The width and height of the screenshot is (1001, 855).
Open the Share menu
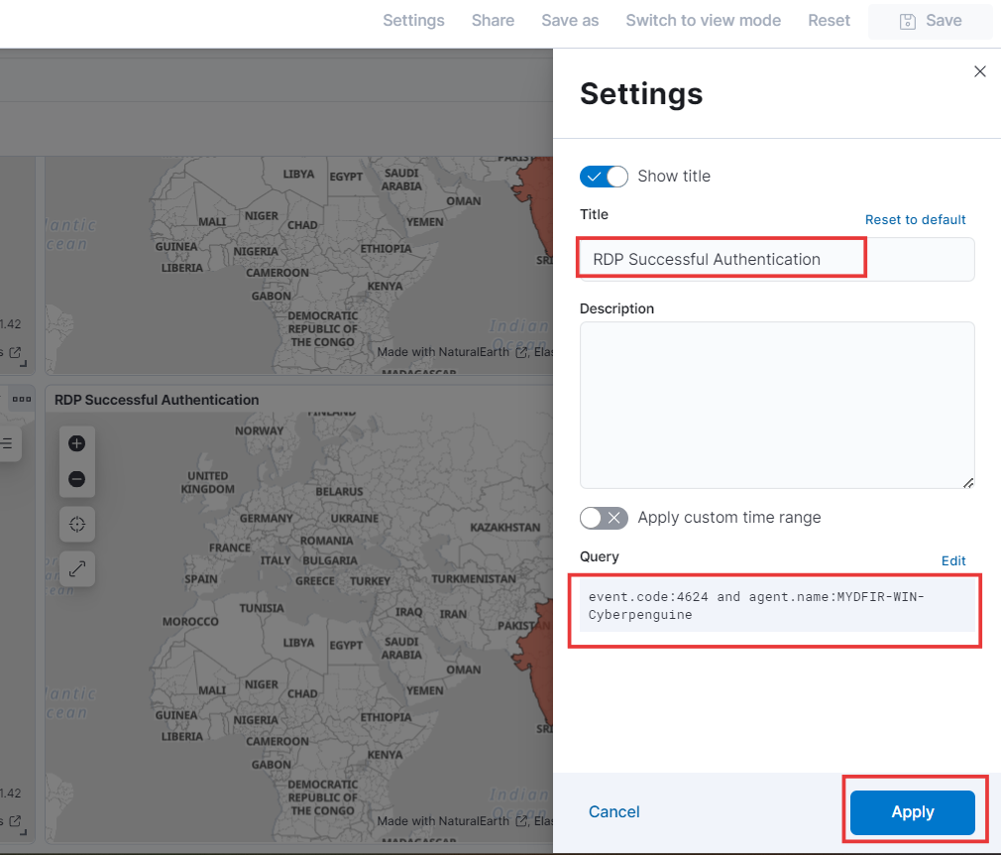[x=493, y=21]
